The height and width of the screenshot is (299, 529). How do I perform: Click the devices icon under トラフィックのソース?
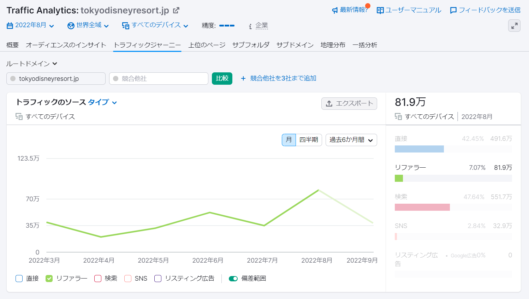(x=19, y=116)
